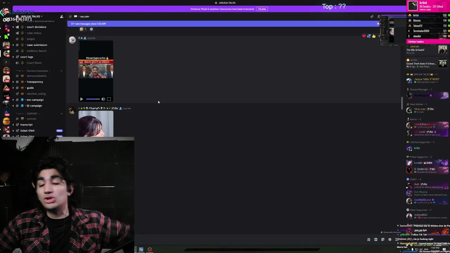Open the ticket-0164 channel

pos(27,131)
